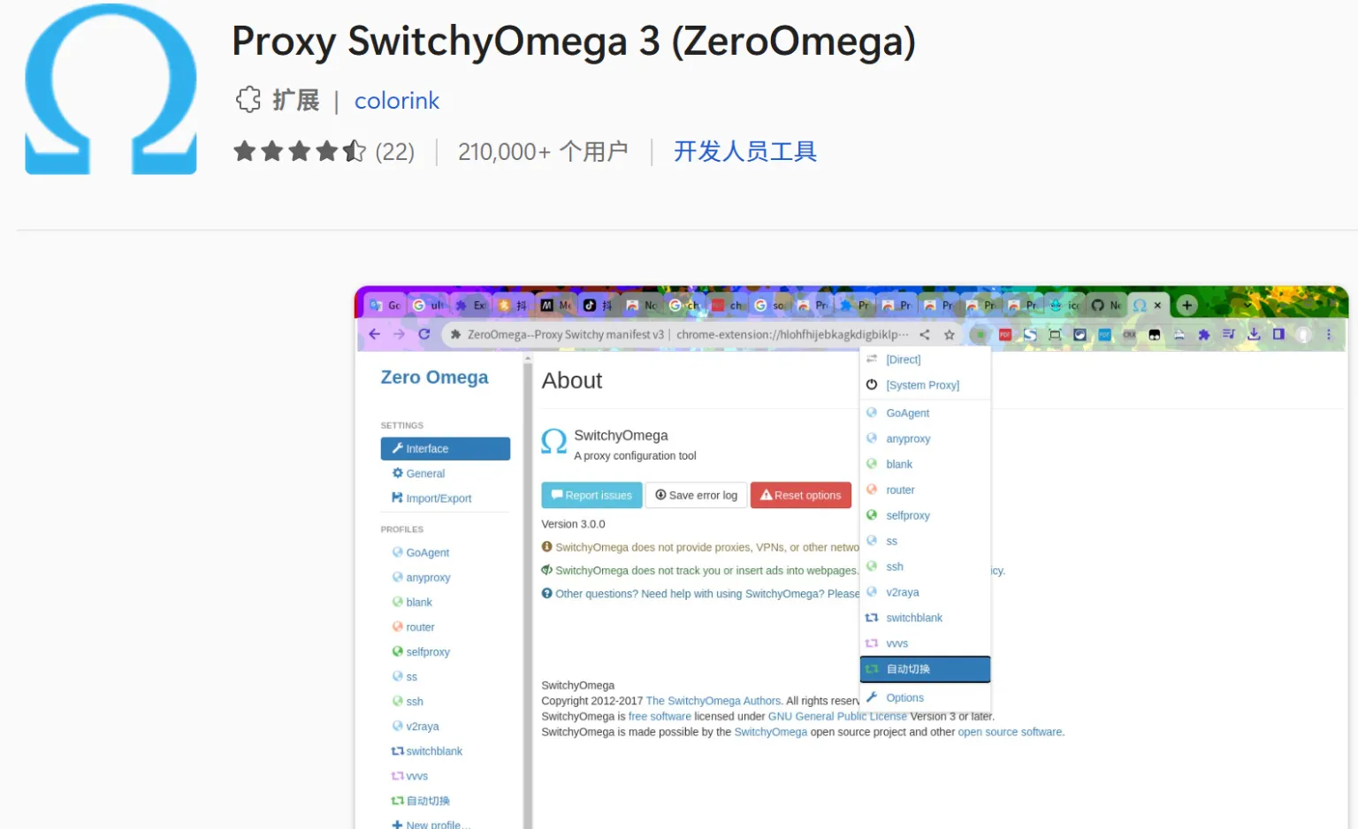Open GNU General Public License link

point(837,717)
